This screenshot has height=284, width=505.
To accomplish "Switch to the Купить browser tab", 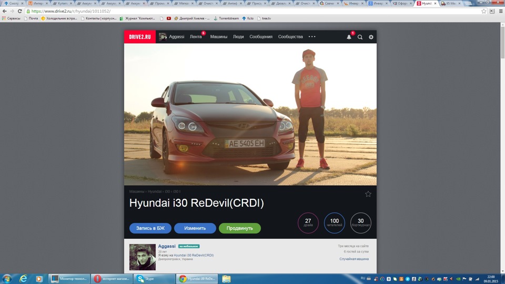I will [63, 3].
